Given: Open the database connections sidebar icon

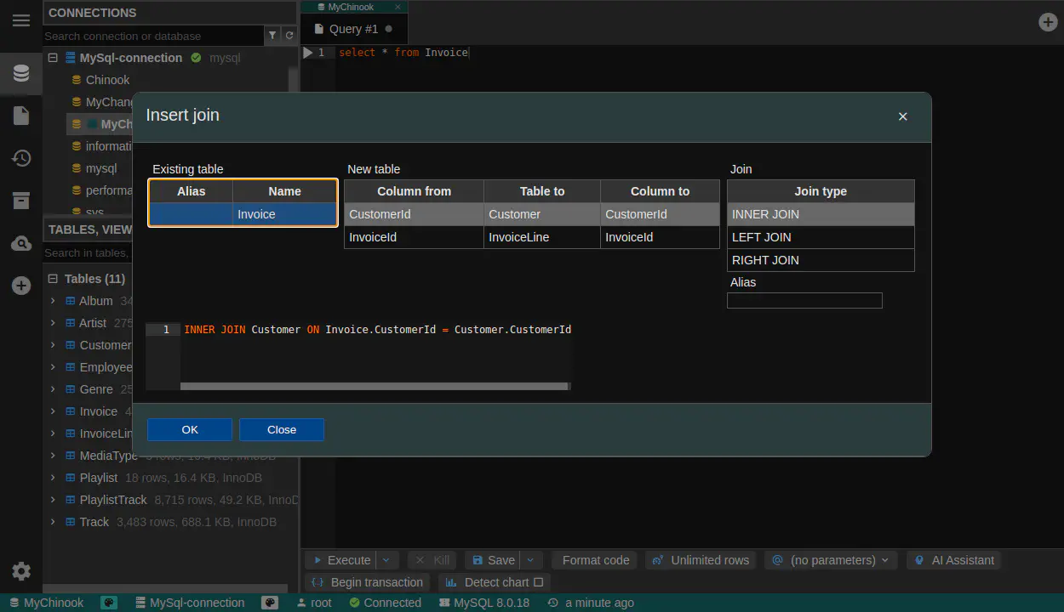Looking at the screenshot, I should [21, 73].
